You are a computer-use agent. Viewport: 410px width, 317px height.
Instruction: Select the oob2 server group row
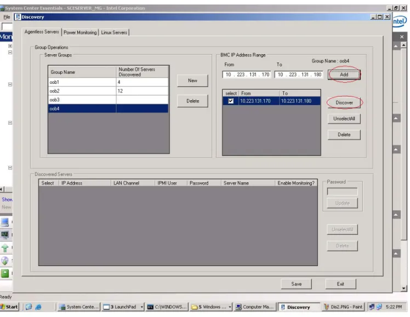[x=108, y=91]
